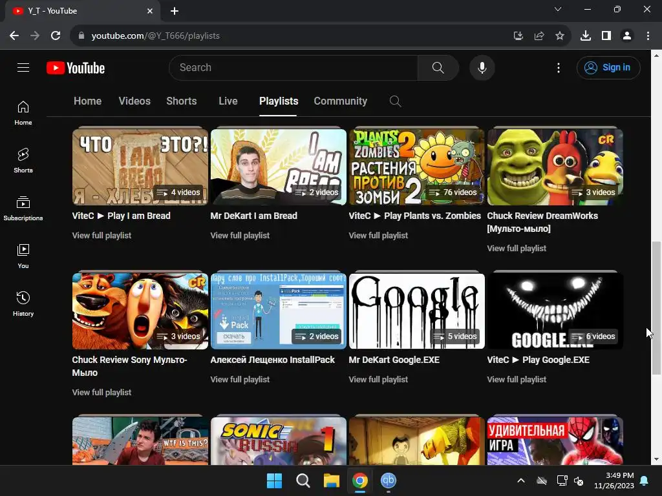Open Shorts in the left sidebar
Viewport: 662px width, 496px height.
click(23, 161)
